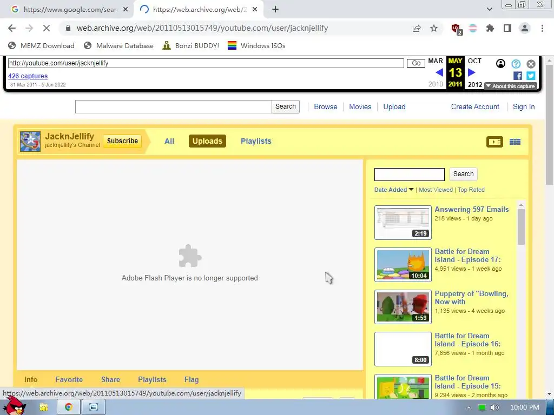Screen dimensions: 554x415
Task: Open the Windows ISOs bookmark
Action: pyautogui.click(x=256, y=45)
